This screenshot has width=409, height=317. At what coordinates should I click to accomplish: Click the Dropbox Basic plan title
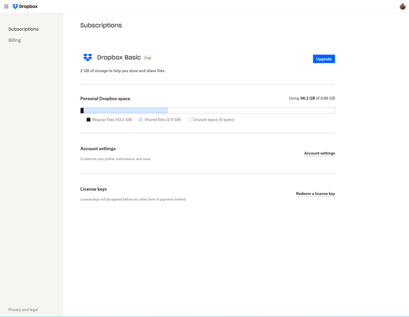coord(119,57)
